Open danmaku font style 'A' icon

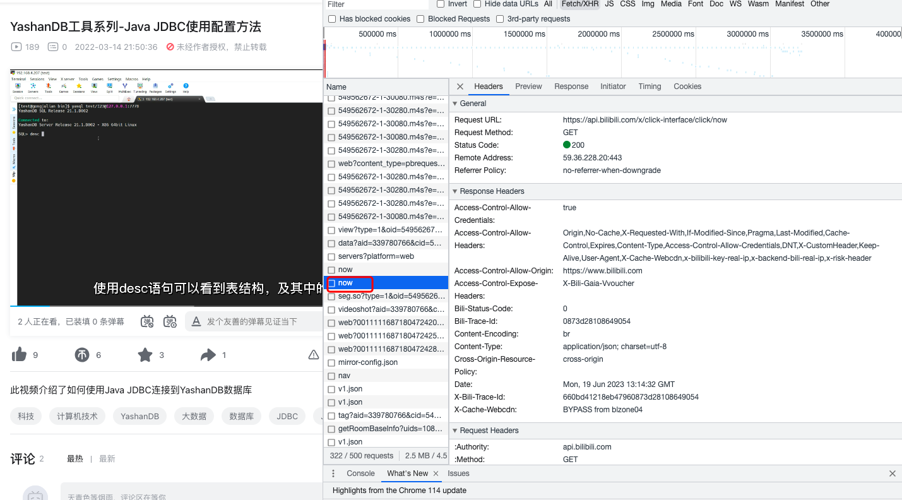coord(196,321)
